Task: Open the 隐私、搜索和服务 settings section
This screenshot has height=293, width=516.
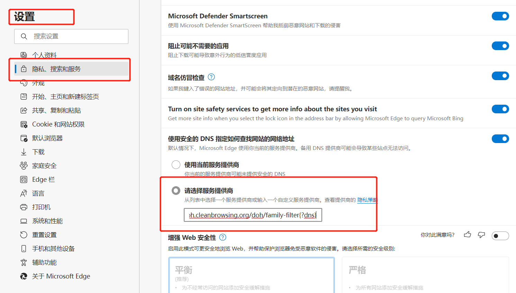Action: point(71,69)
